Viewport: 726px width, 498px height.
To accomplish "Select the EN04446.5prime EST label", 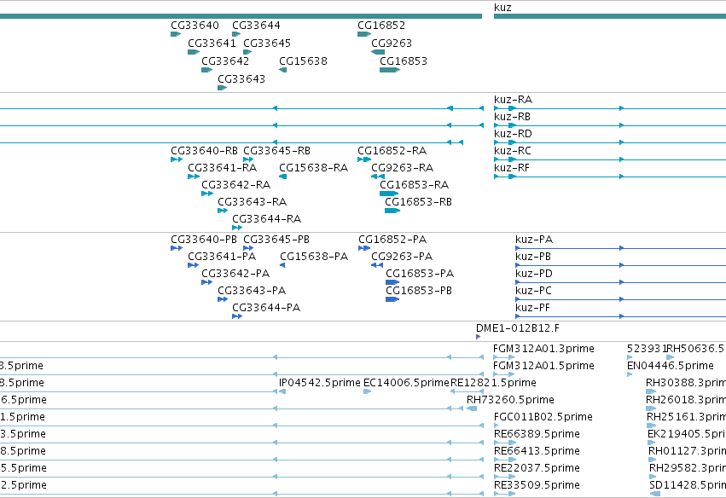I will (671, 366).
